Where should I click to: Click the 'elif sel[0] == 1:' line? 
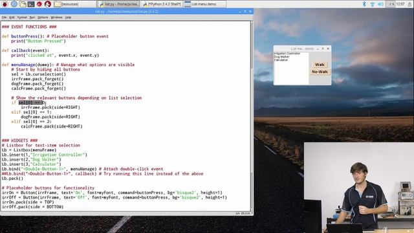(x=32, y=112)
